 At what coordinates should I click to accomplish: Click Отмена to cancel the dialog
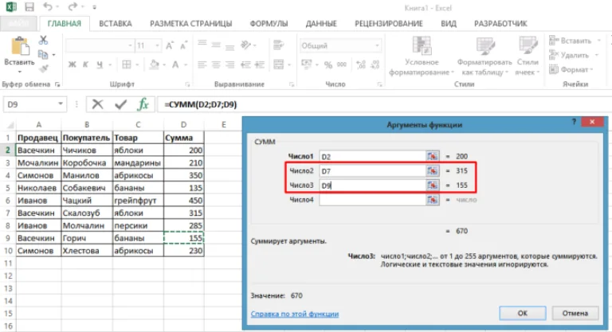click(x=575, y=313)
